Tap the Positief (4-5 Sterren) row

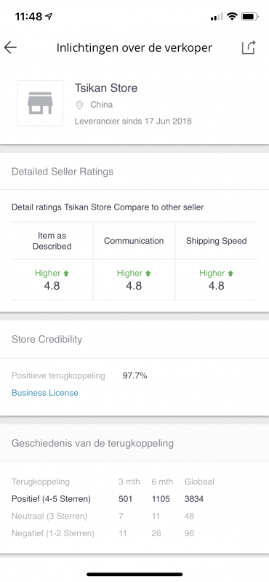[134, 499]
